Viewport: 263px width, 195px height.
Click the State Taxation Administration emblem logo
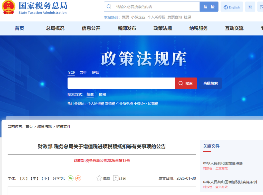click(8, 7)
